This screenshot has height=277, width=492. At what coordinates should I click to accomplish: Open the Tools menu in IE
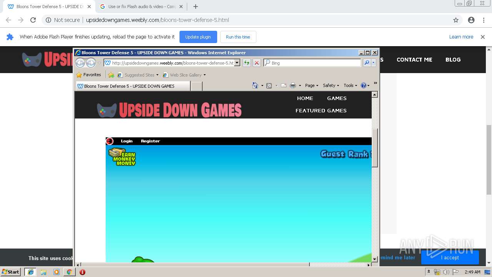point(350,85)
